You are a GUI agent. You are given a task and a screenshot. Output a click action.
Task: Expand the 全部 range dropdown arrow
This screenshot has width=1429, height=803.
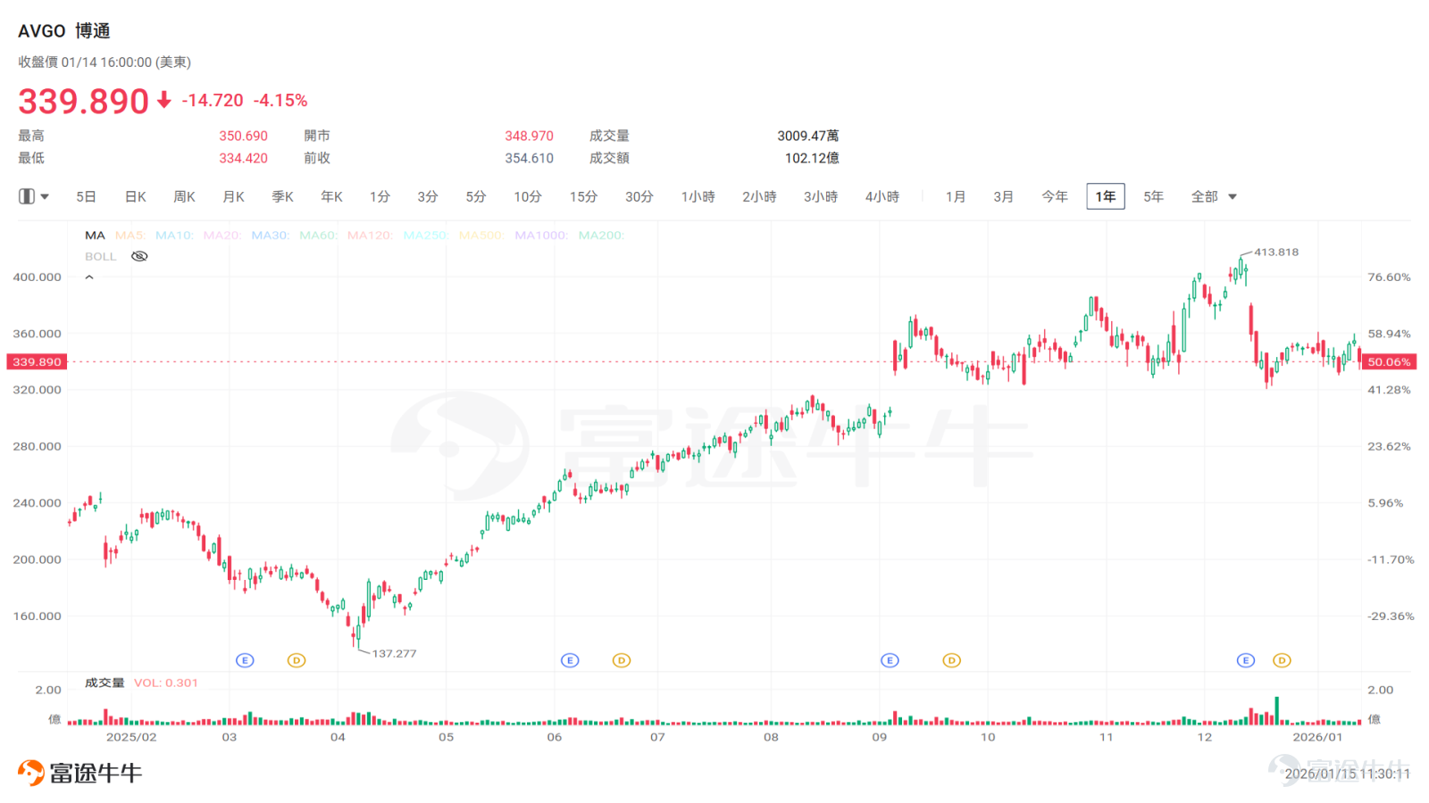1233,197
